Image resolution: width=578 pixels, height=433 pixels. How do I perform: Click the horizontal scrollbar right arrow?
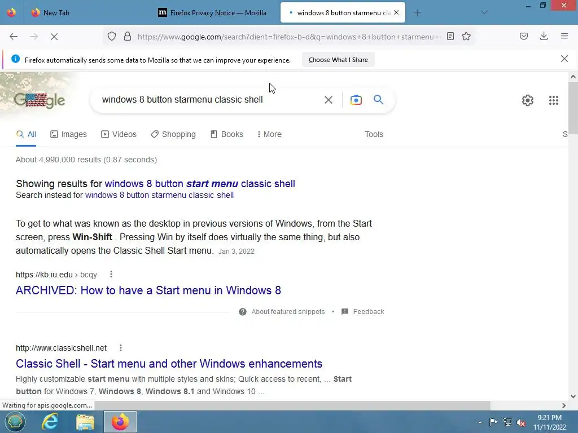(x=564, y=405)
